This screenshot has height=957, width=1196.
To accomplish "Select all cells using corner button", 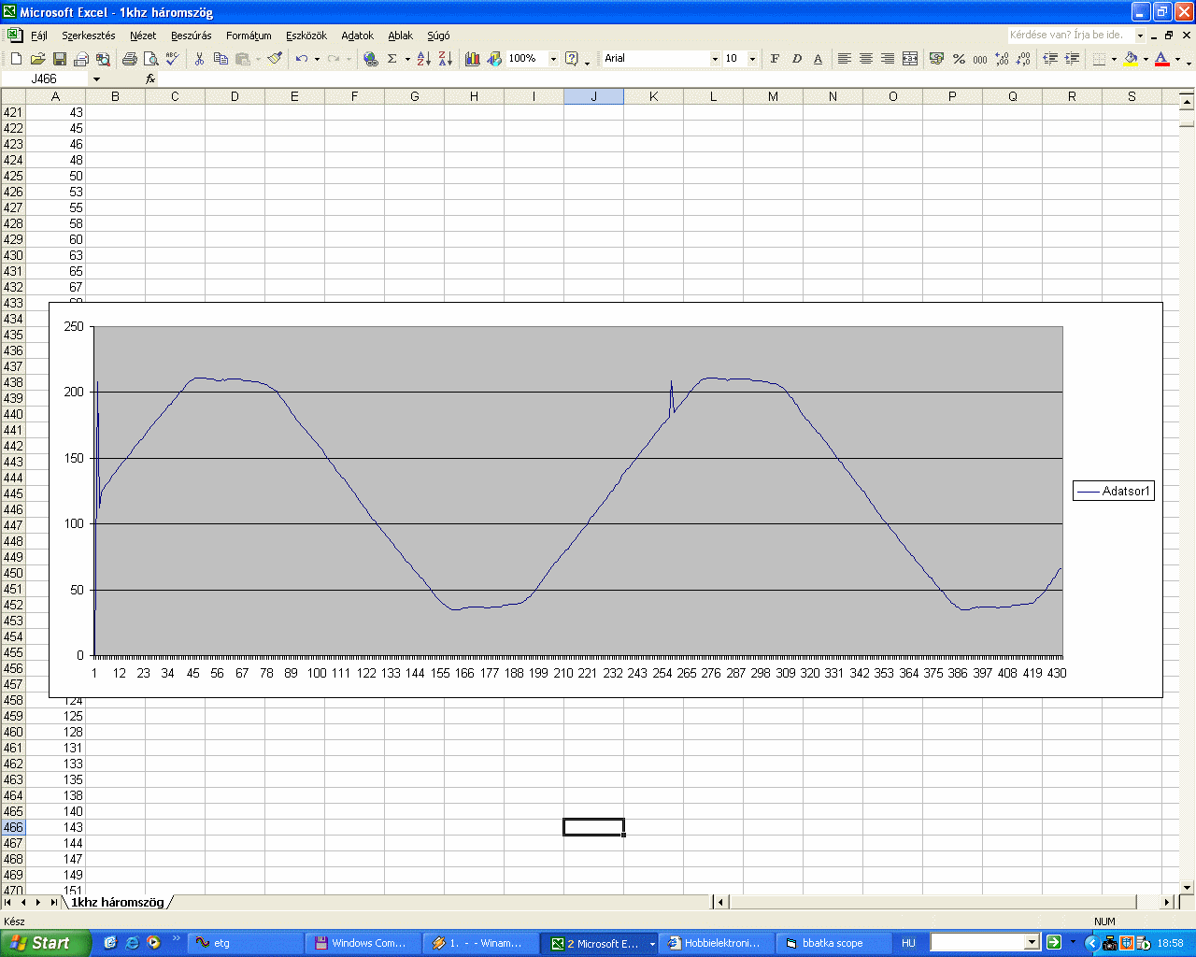I will (13, 96).
